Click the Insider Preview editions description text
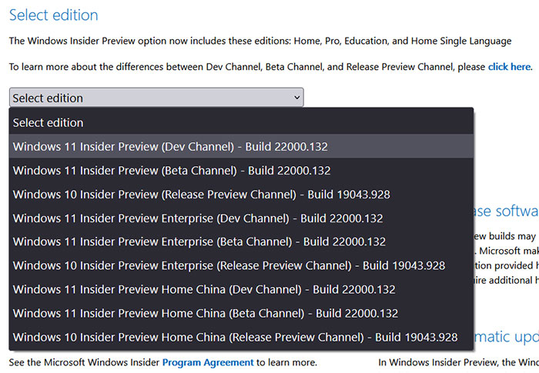This screenshot has width=539, height=373. [260, 41]
